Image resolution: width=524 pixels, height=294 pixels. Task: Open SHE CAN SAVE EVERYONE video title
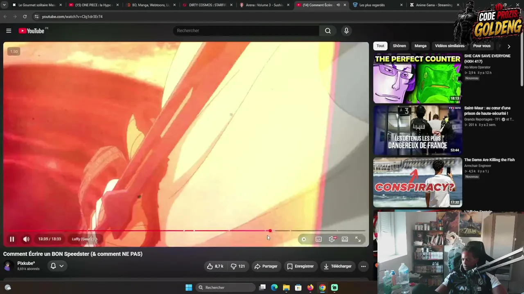coord(487,58)
